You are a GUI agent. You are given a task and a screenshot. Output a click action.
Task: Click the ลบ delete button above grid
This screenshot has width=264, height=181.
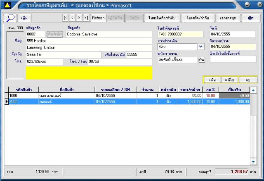(x=248, y=80)
